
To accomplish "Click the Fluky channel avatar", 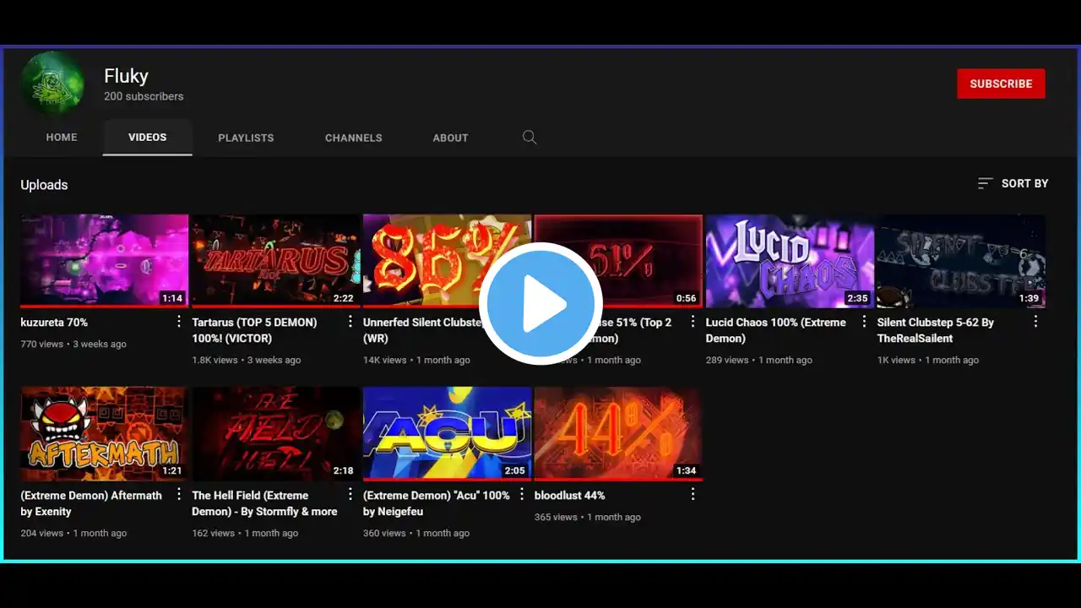I will point(52,84).
